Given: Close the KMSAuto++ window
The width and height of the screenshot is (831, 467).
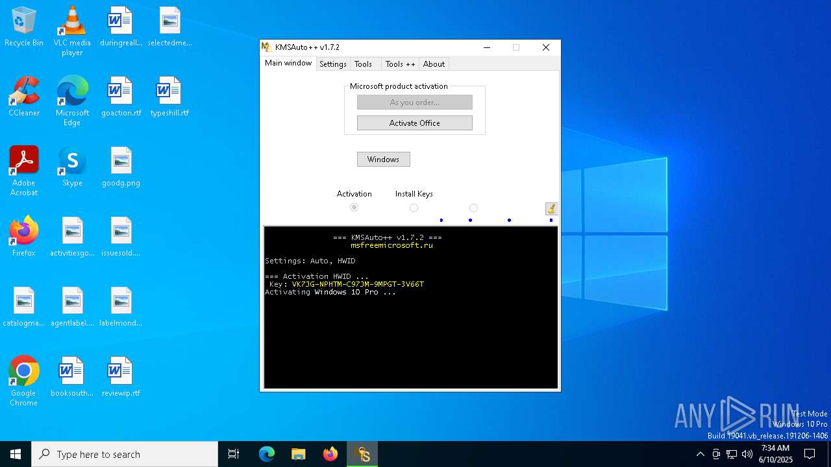Looking at the screenshot, I should (546, 47).
